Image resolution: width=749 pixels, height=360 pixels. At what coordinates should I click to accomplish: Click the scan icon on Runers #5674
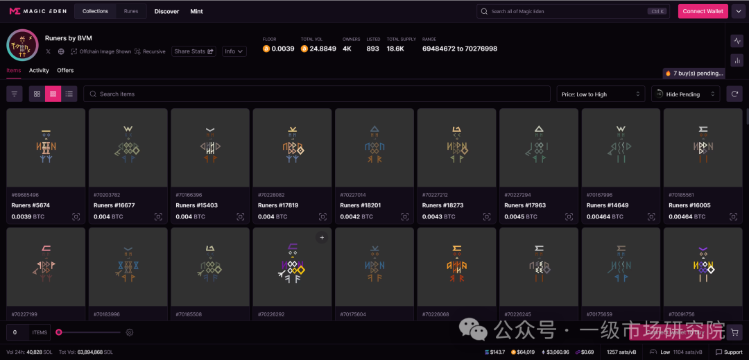[x=76, y=217]
